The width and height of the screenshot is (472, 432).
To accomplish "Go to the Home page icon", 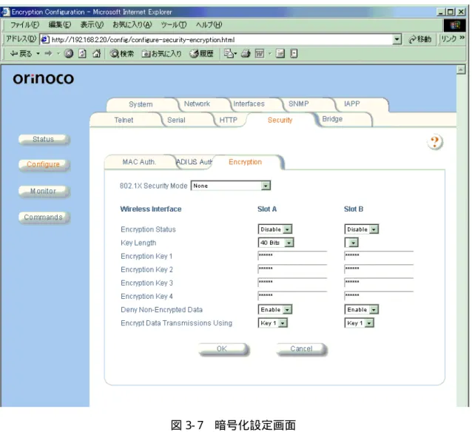I will [96, 53].
